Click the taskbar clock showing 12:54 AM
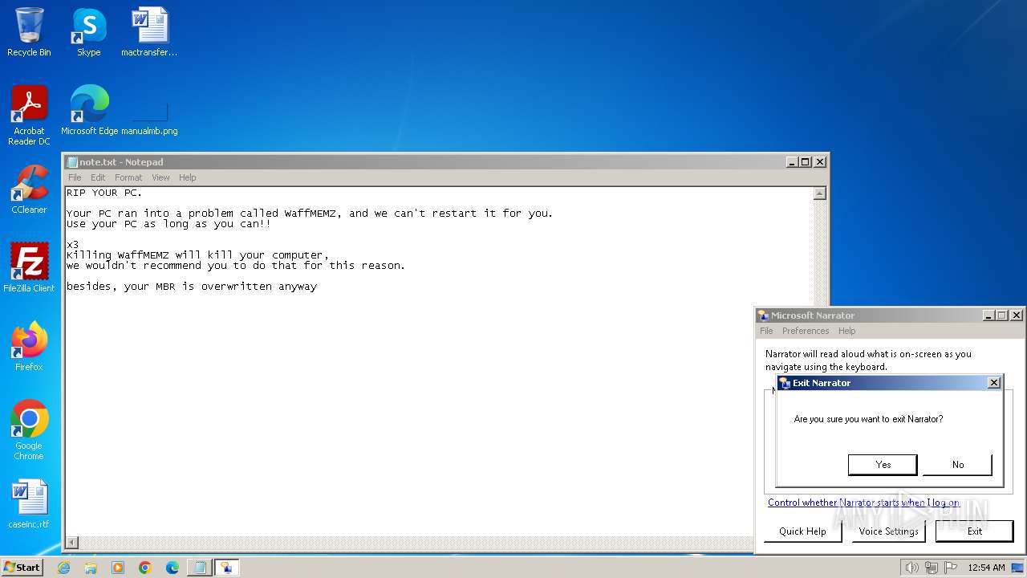The width and height of the screenshot is (1027, 578). pyautogui.click(x=986, y=568)
